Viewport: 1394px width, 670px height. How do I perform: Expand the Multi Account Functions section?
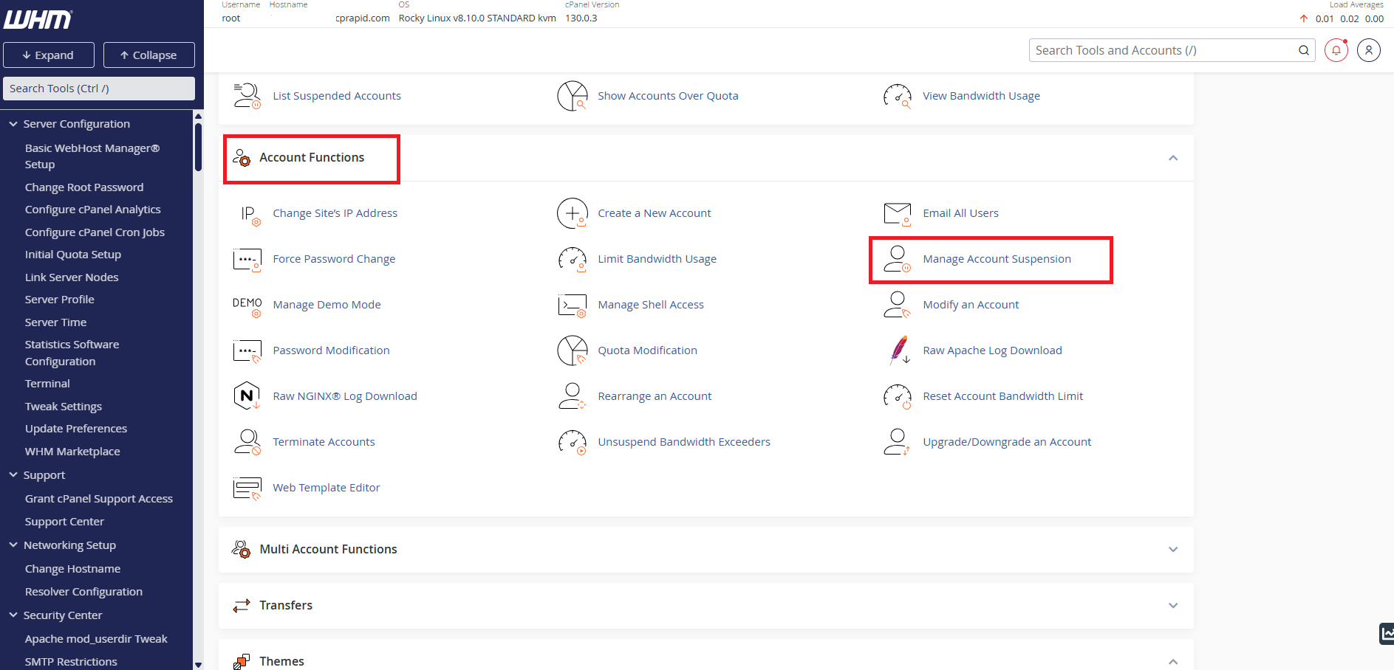(1172, 549)
